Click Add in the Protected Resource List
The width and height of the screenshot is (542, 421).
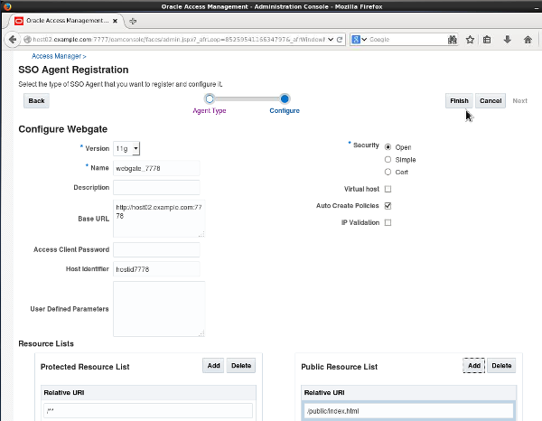click(213, 365)
